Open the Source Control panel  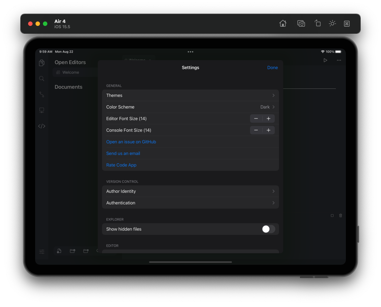click(41, 94)
